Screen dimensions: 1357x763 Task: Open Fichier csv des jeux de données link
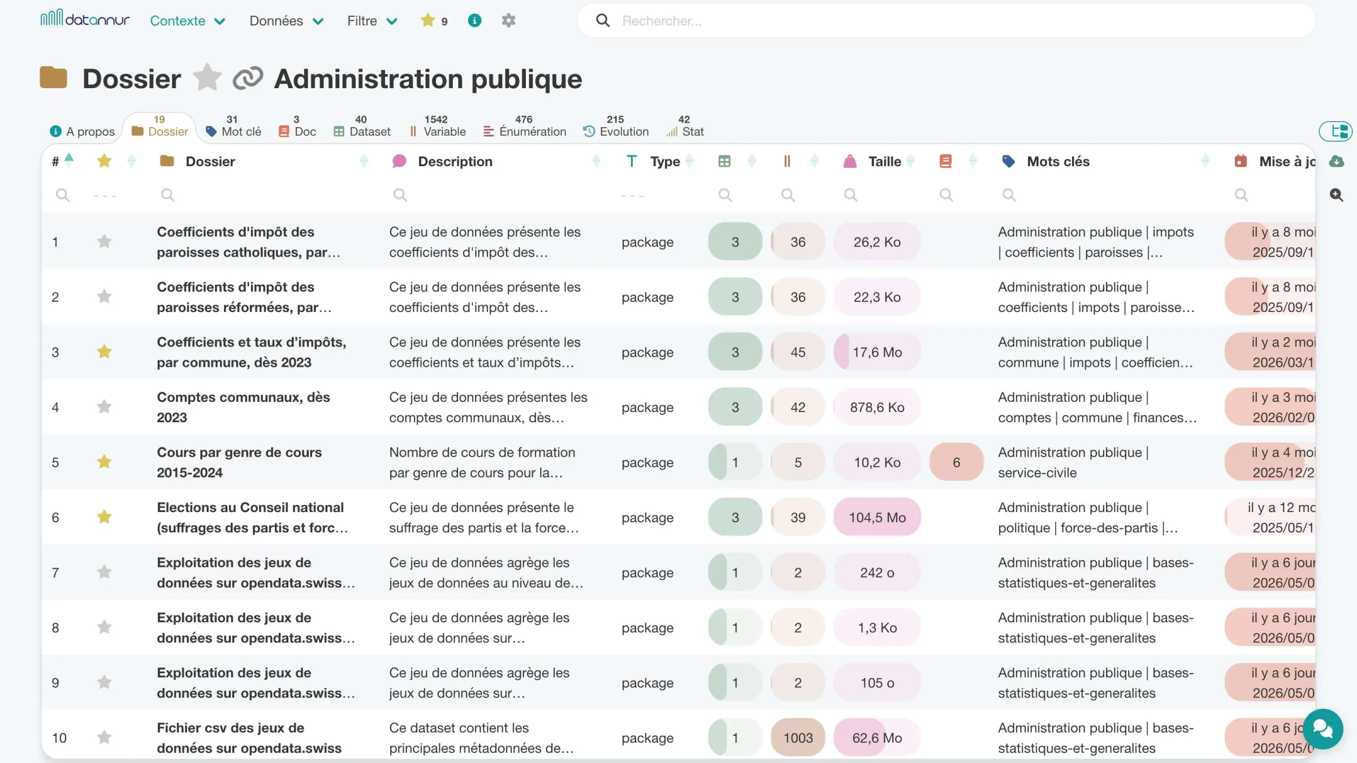click(249, 738)
